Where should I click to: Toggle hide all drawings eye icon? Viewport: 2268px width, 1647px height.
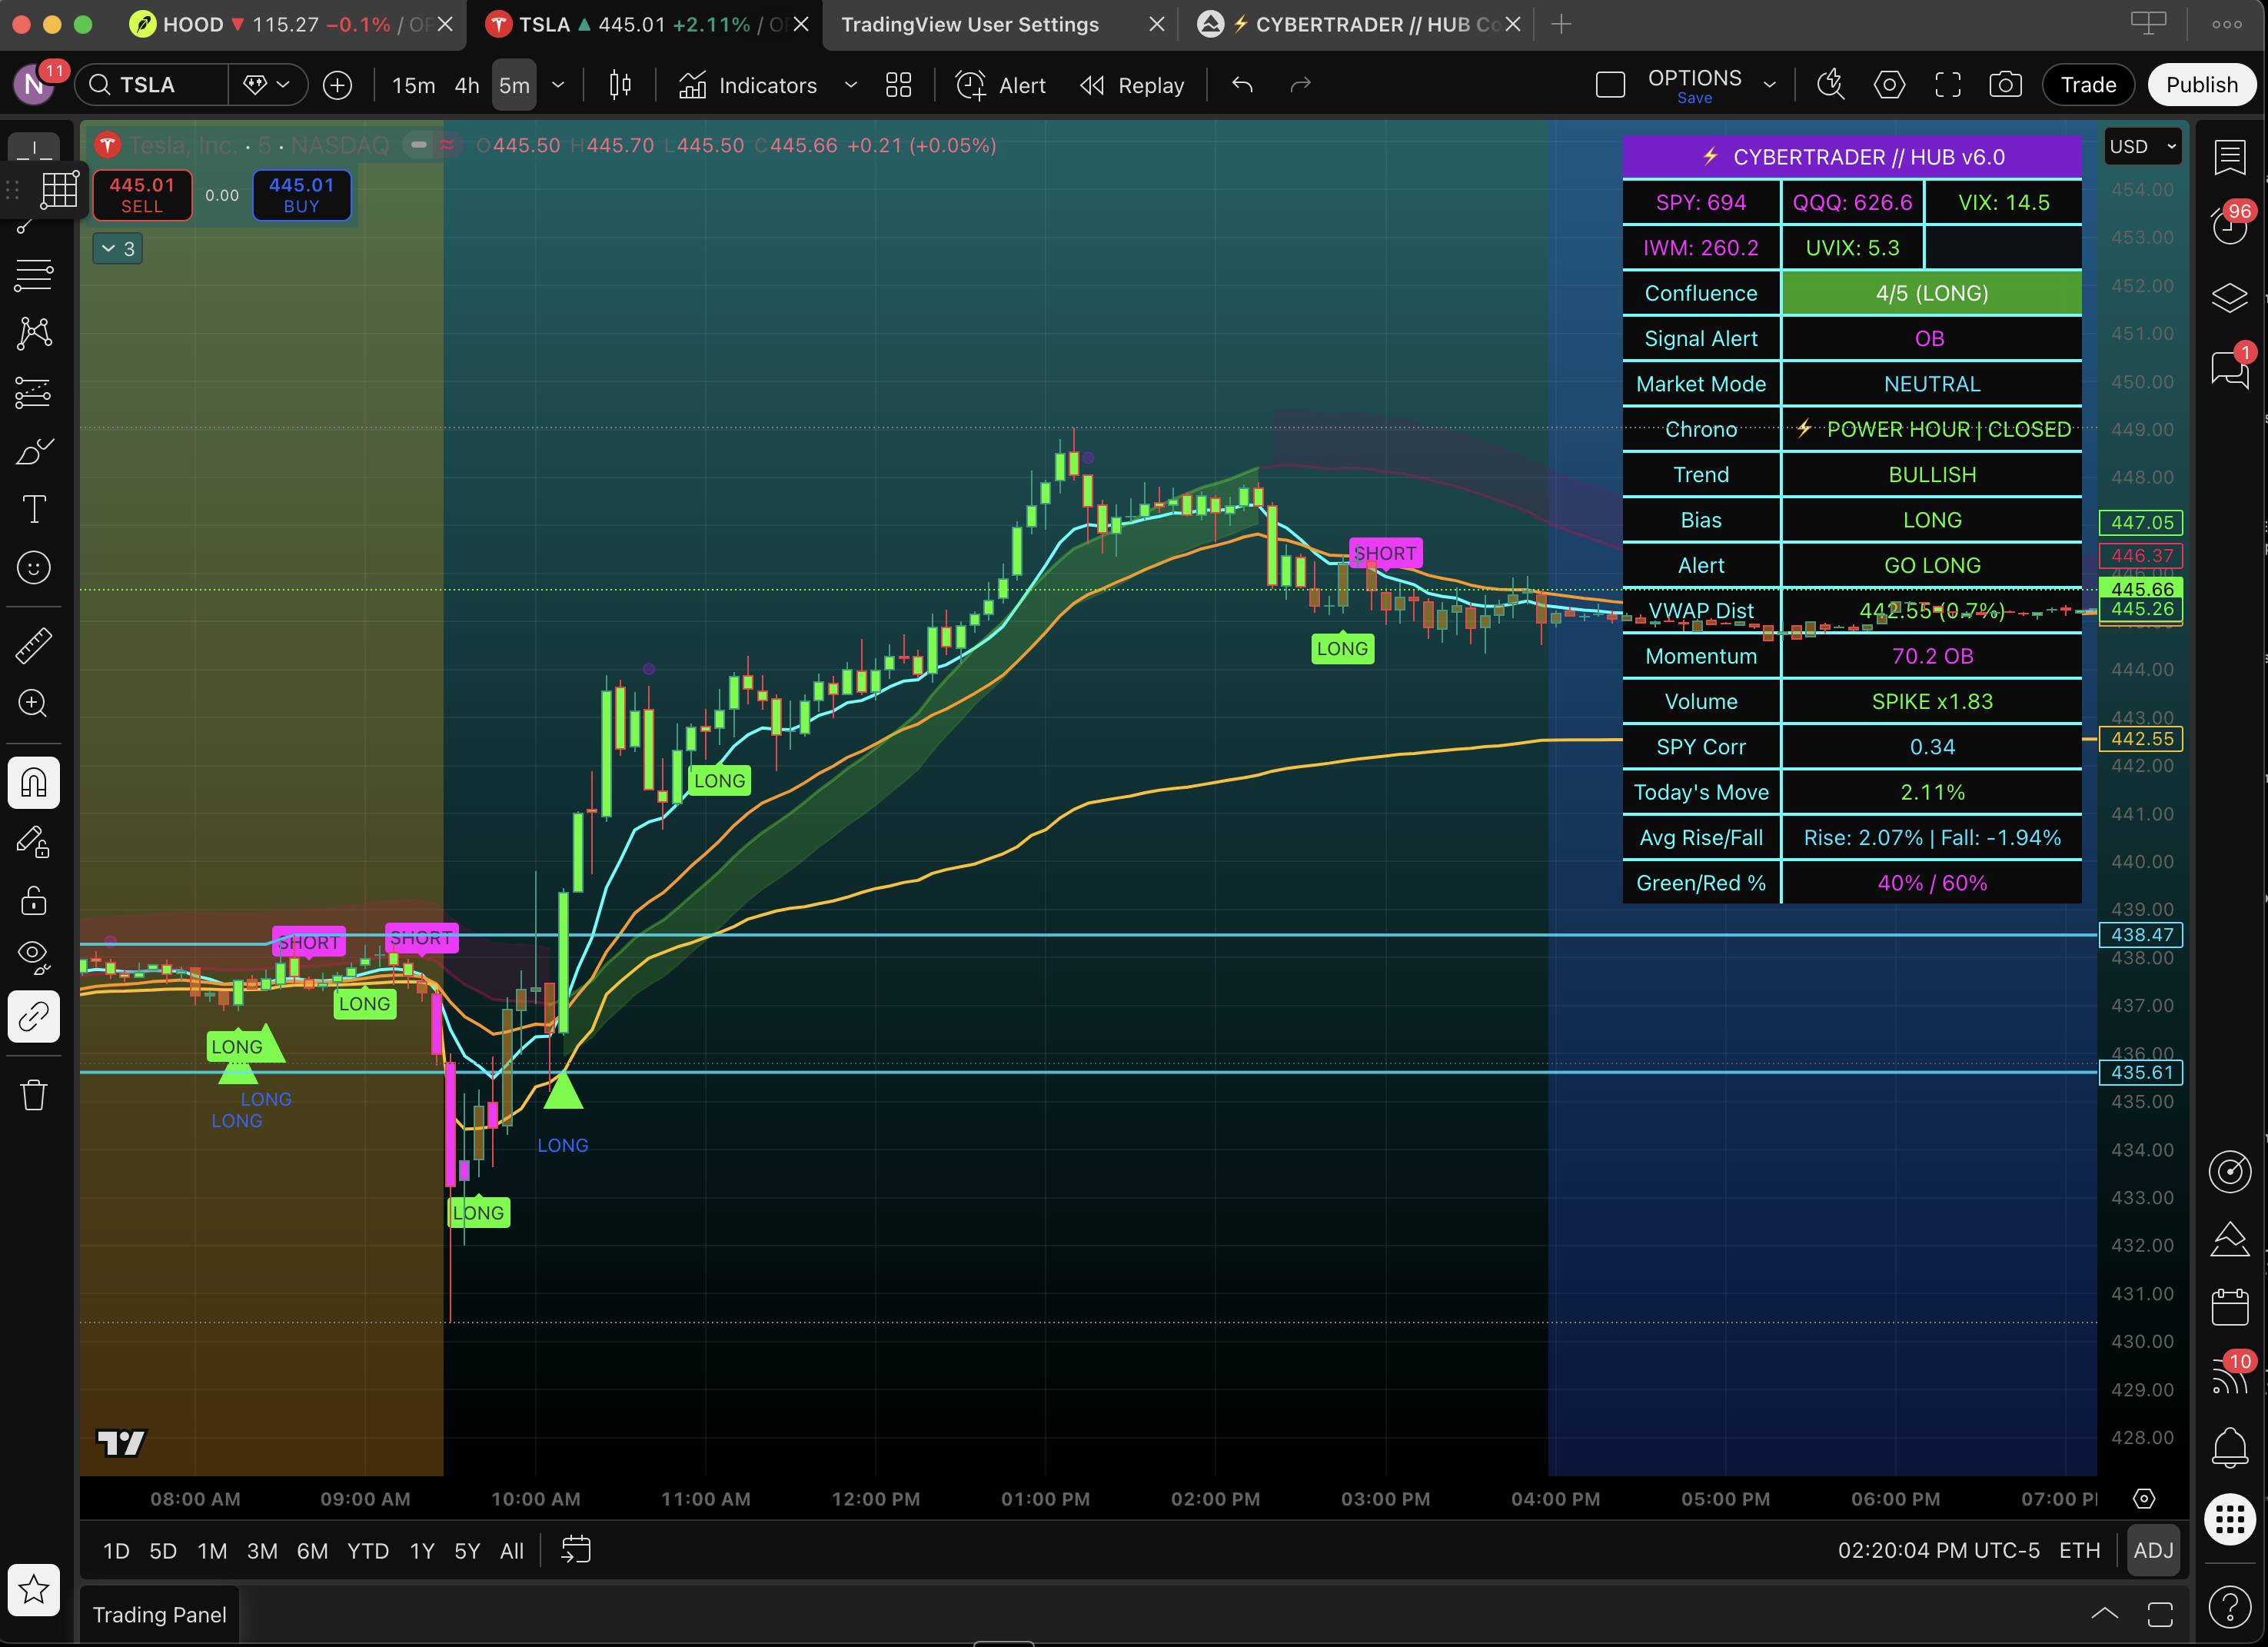point(34,955)
